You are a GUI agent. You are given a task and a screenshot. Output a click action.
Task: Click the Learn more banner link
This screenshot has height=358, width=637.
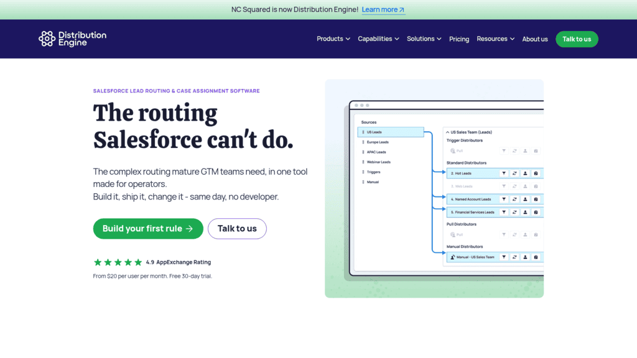tap(383, 10)
